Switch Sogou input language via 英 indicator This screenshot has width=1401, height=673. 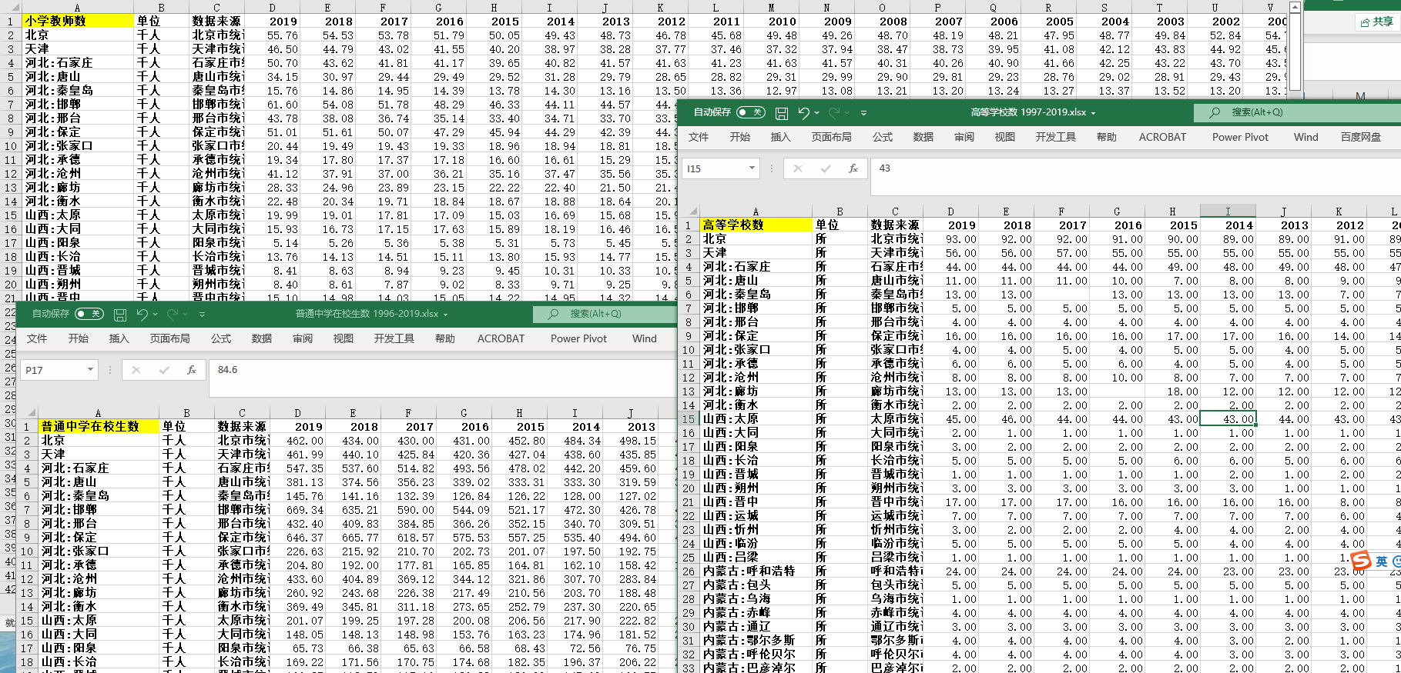pyautogui.click(x=1382, y=562)
